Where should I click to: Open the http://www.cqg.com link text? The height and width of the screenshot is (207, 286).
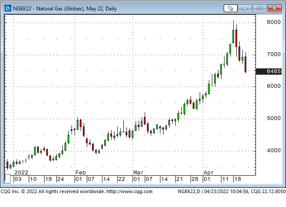129,191
